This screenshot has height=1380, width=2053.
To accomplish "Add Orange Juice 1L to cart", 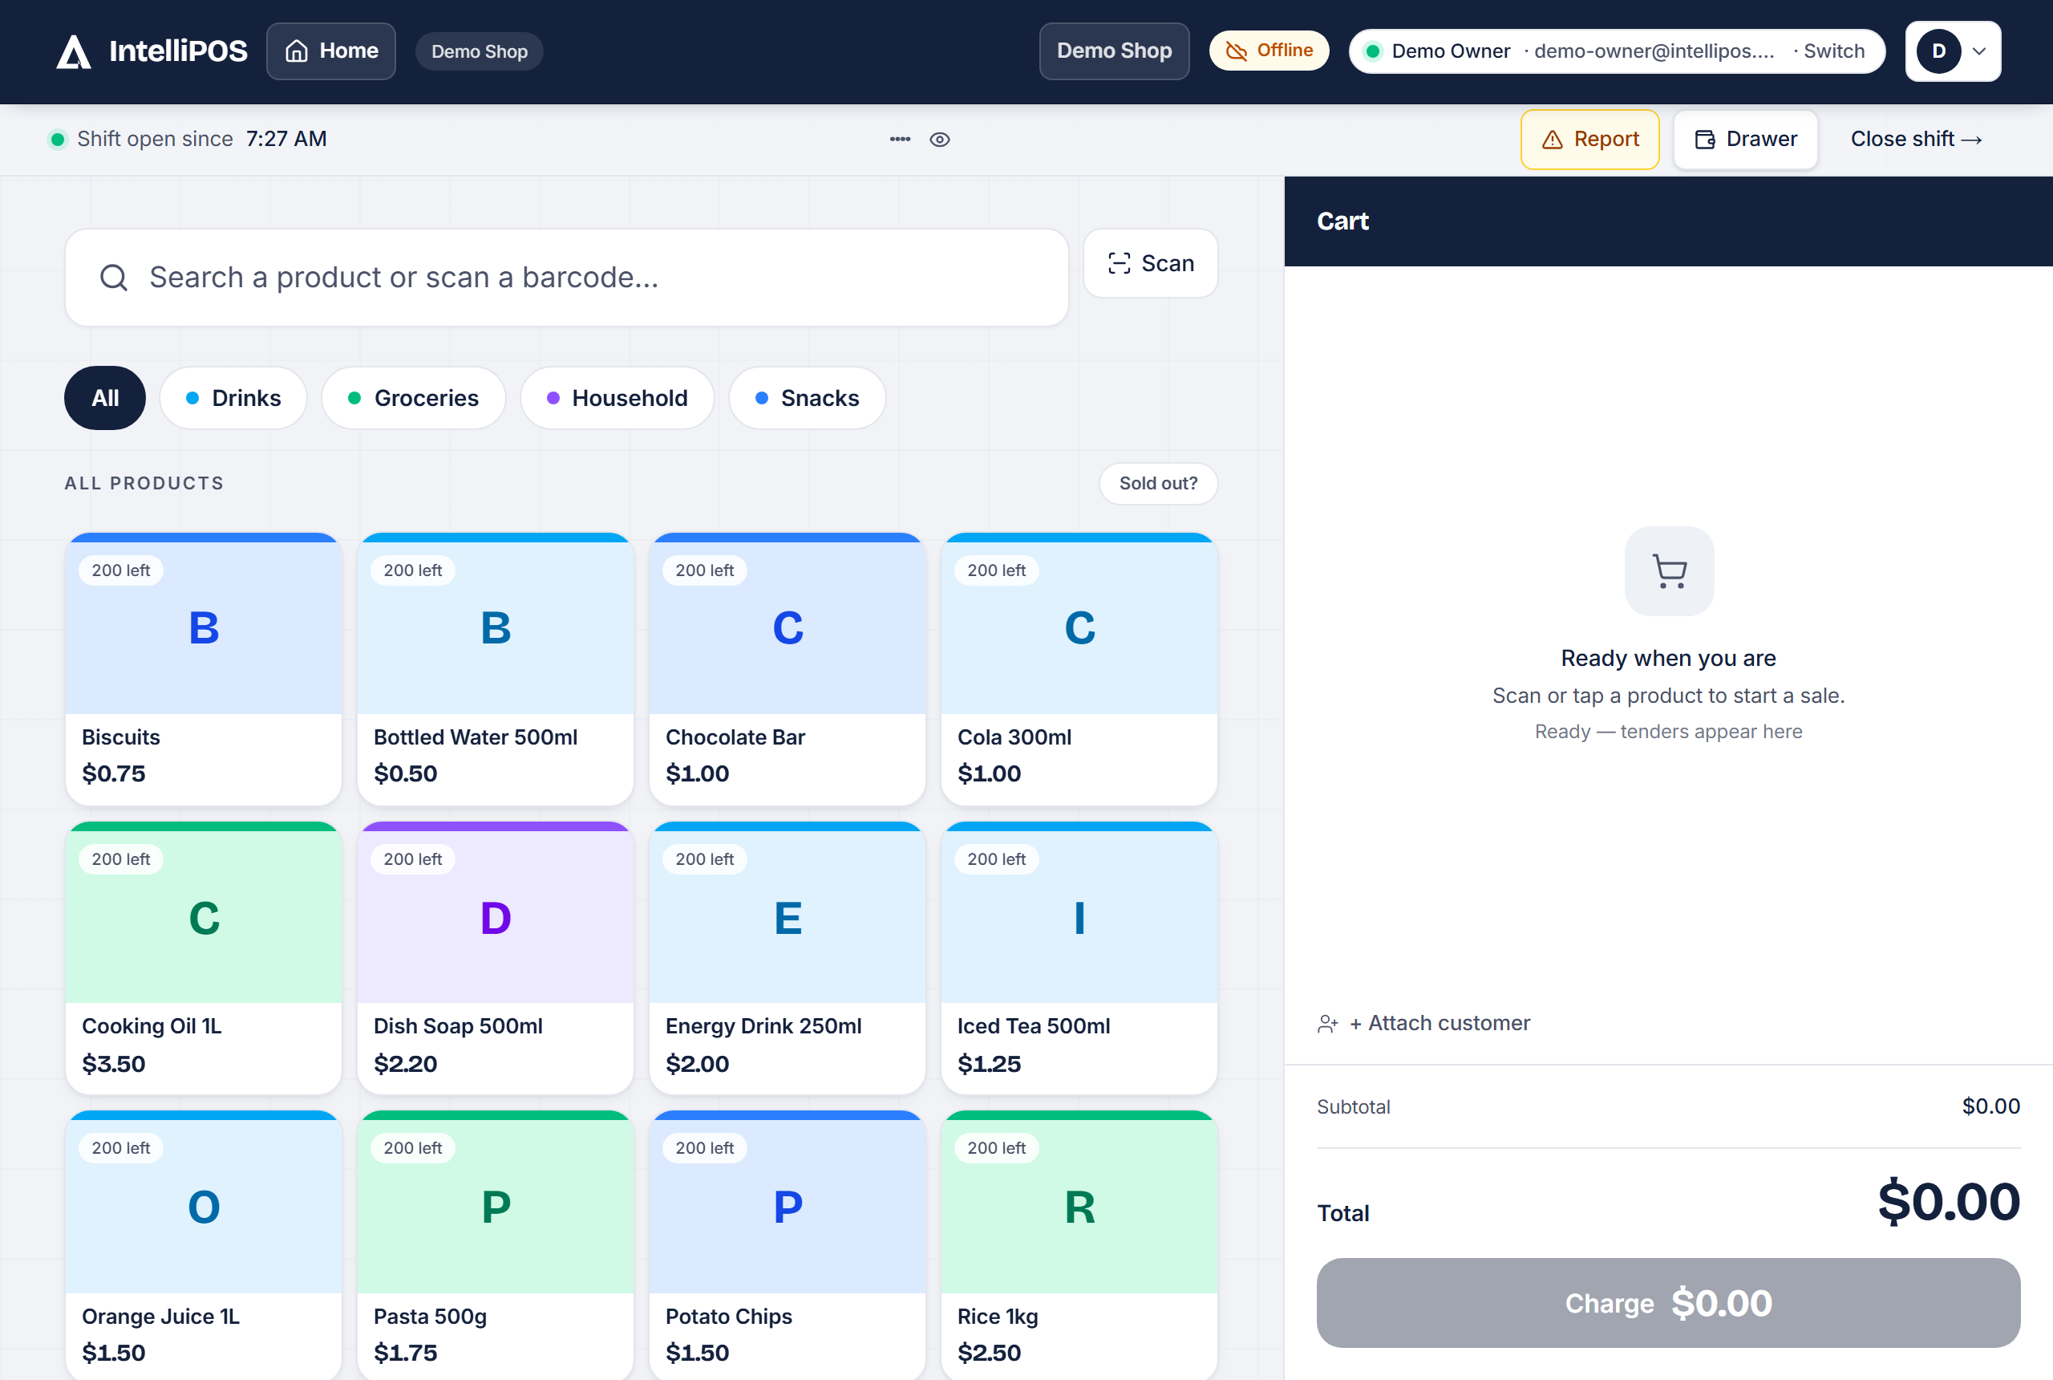I will [203, 1245].
